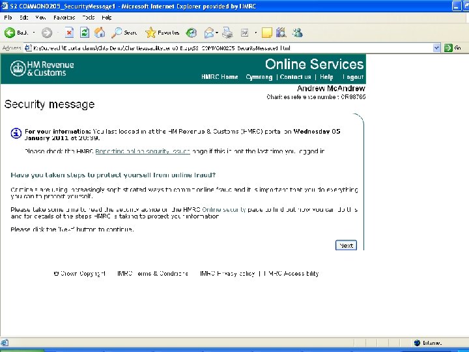
Task: Open the File menu
Action: [8, 18]
